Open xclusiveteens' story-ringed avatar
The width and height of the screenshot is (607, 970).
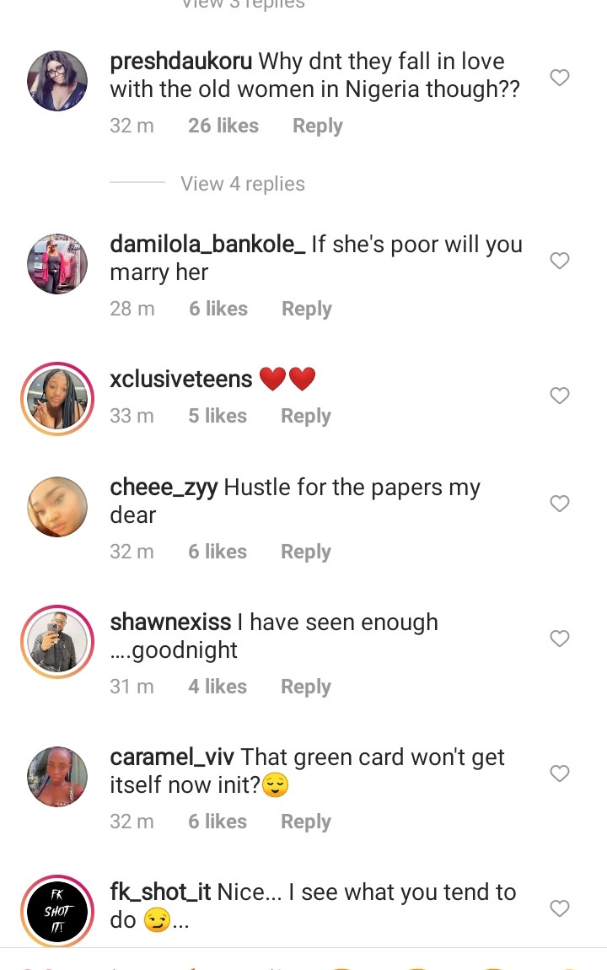(x=57, y=399)
